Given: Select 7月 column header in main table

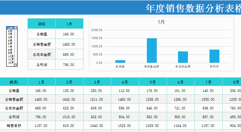Looking at the screenshot, I should (x=208, y=82).
